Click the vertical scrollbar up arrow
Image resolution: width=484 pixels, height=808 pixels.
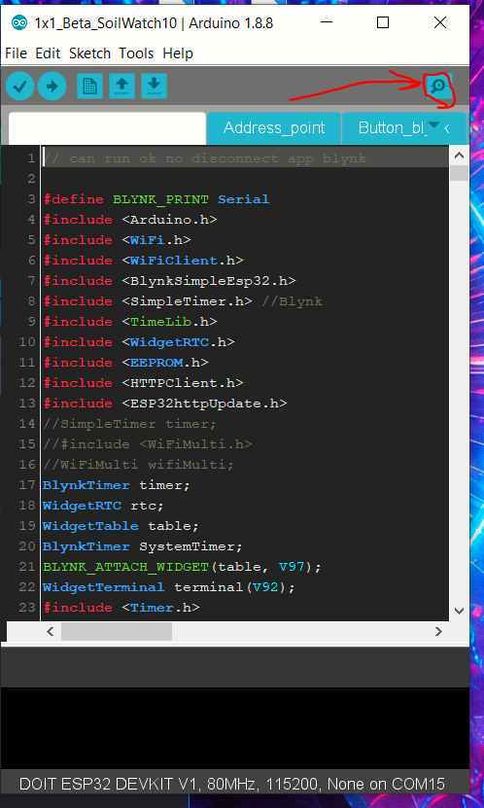pos(459,156)
